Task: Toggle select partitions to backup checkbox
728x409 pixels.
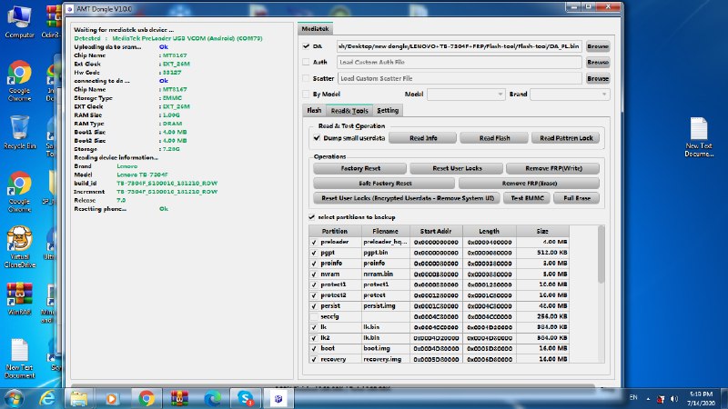Action: (311, 217)
